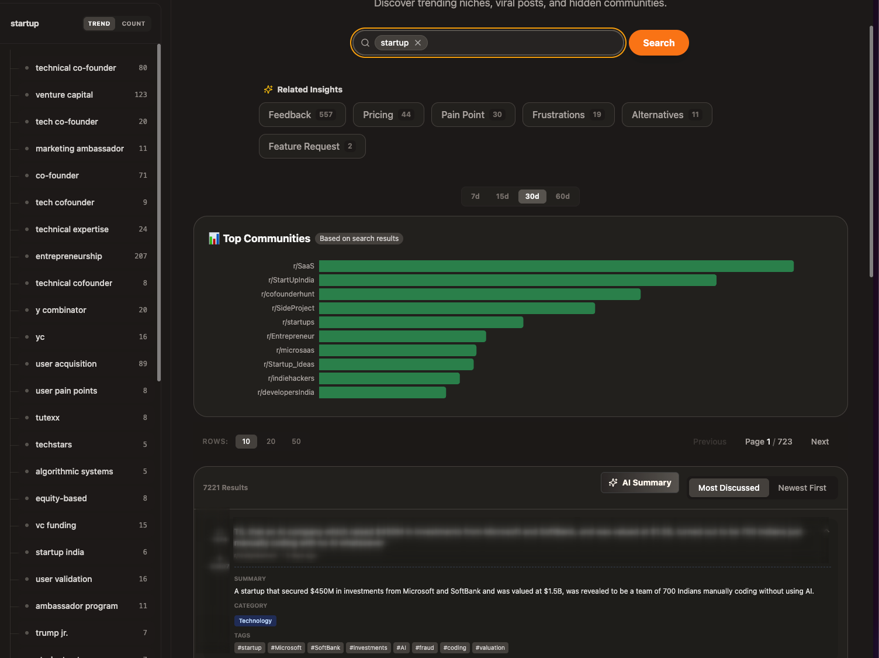This screenshot has width=879, height=658.
Task: Click the sparkle icon on AI Summary
Action: [x=613, y=483]
